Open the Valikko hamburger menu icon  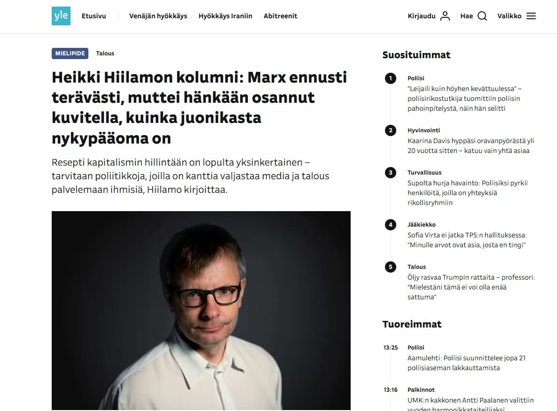(x=531, y=16)
